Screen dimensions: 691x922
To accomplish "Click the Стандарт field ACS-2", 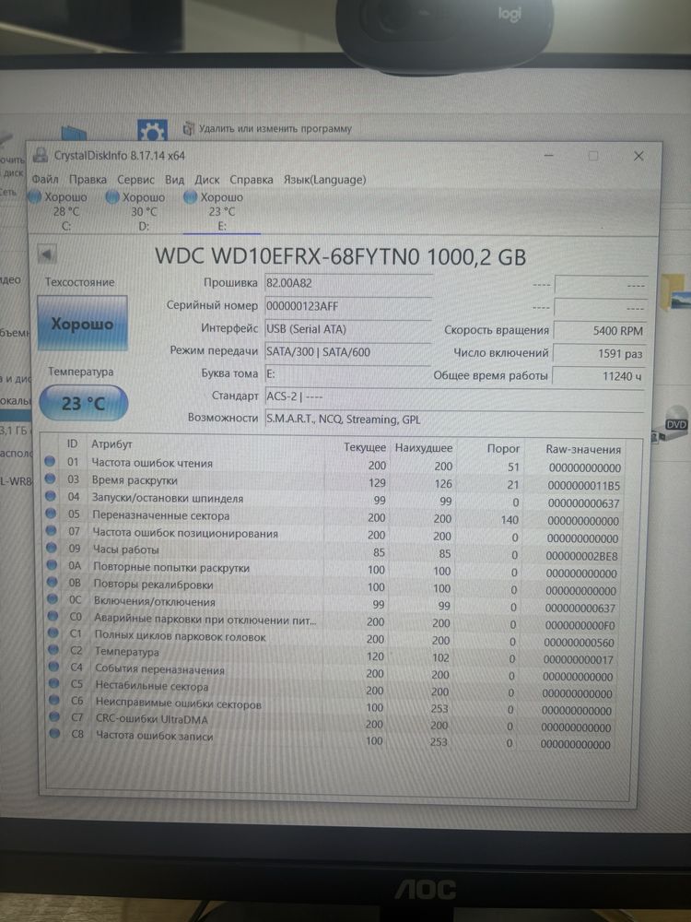I will (x=453, y=396).
